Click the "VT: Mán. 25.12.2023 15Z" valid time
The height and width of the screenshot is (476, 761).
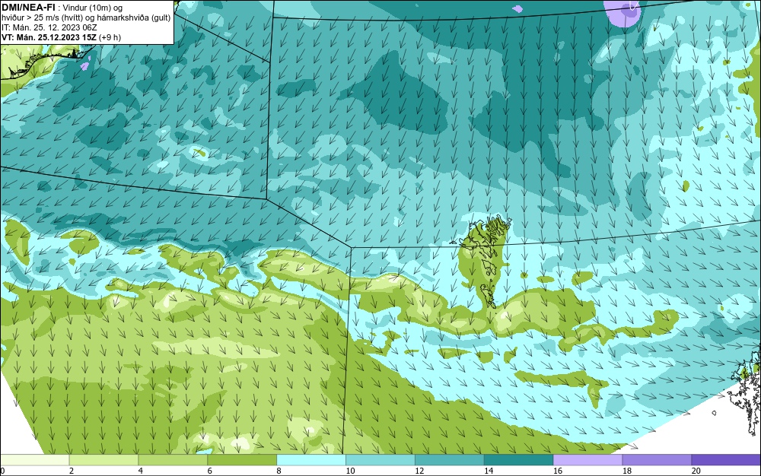[49, 37]
